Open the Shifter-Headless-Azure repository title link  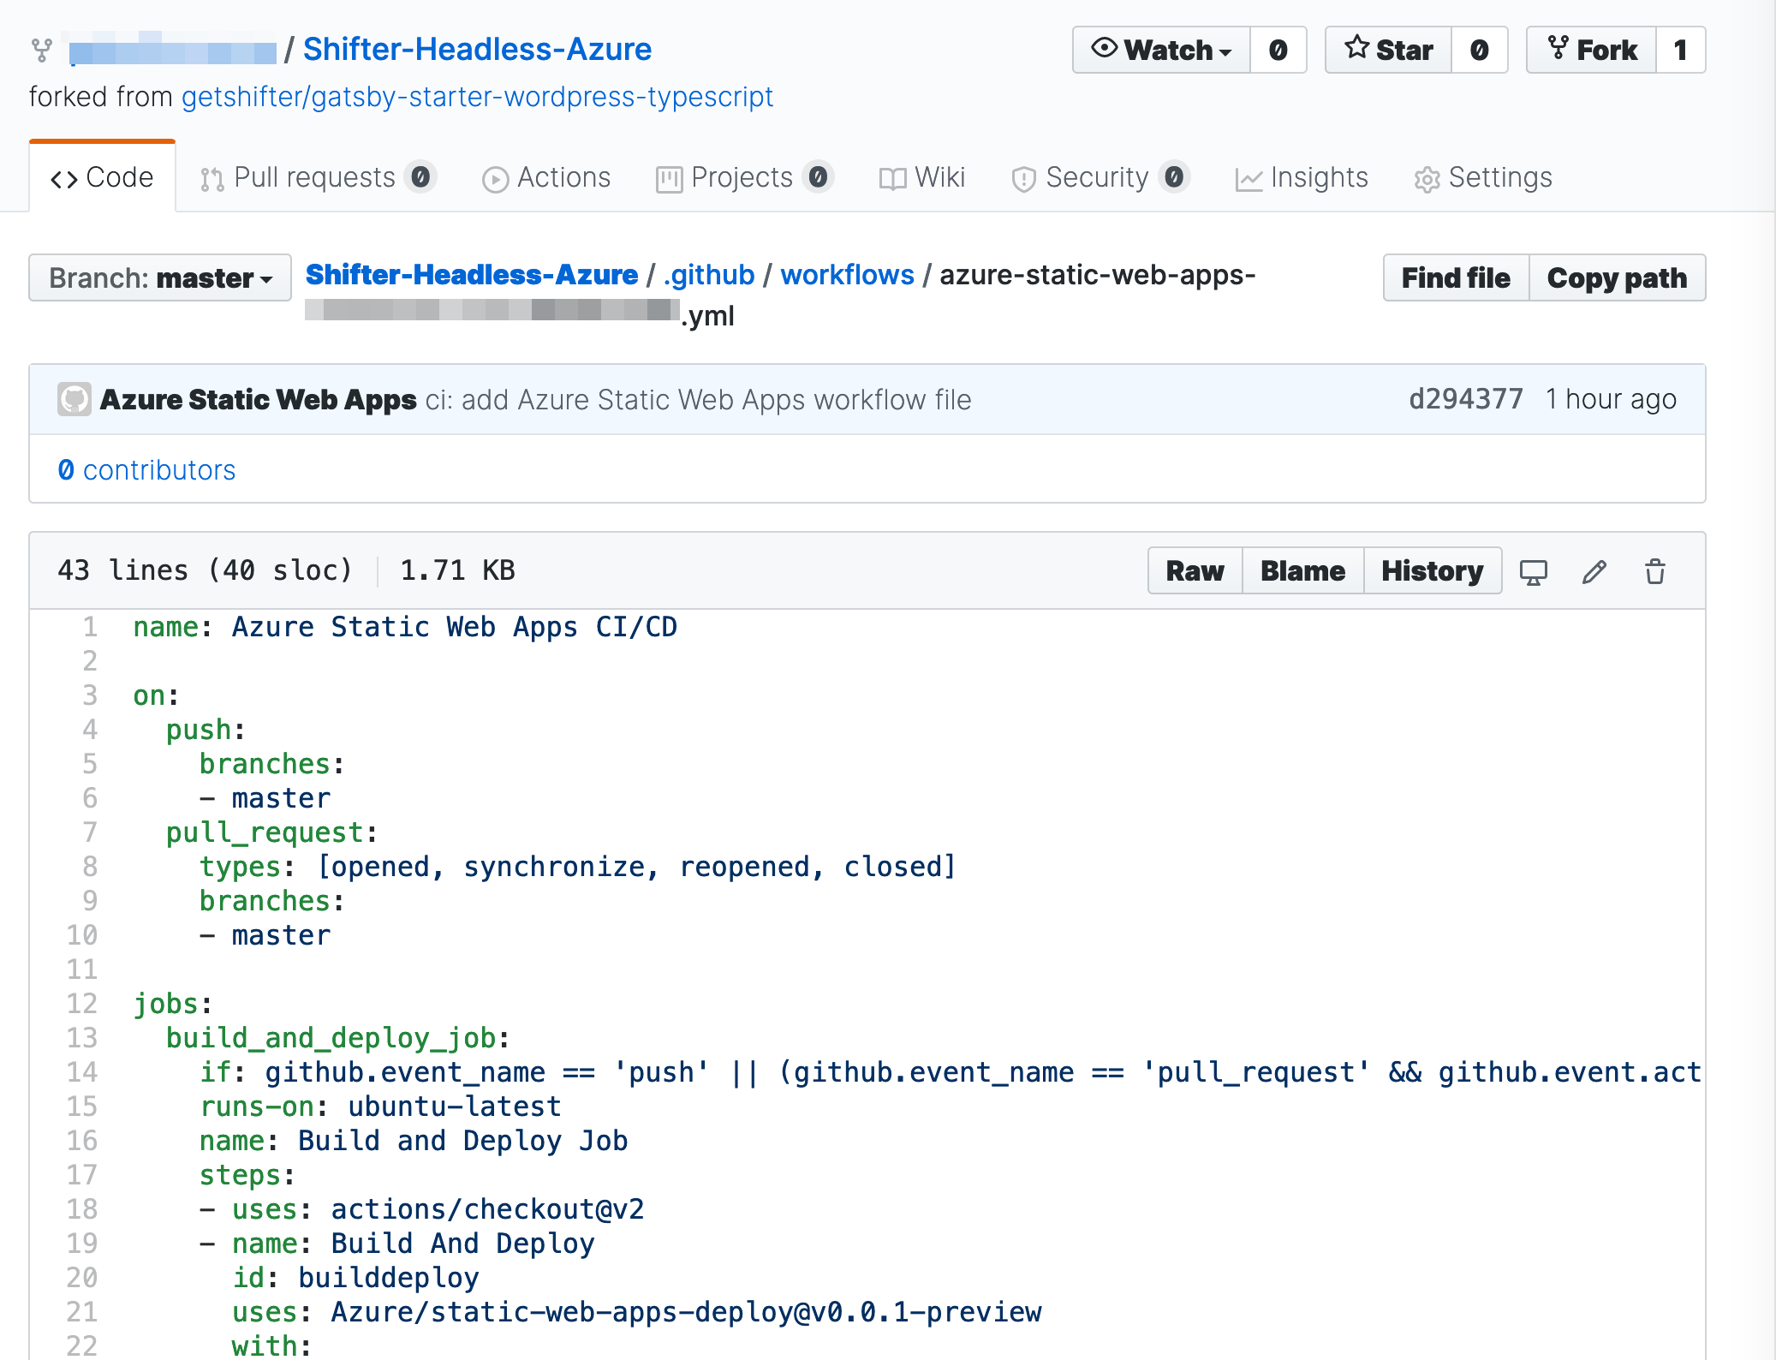[x=477, y=50]
